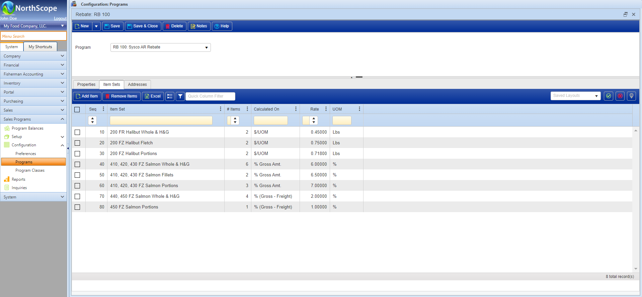The image size is (642, 297).
Task: Open the Saved Layouts dropdown
Action: 575,96
